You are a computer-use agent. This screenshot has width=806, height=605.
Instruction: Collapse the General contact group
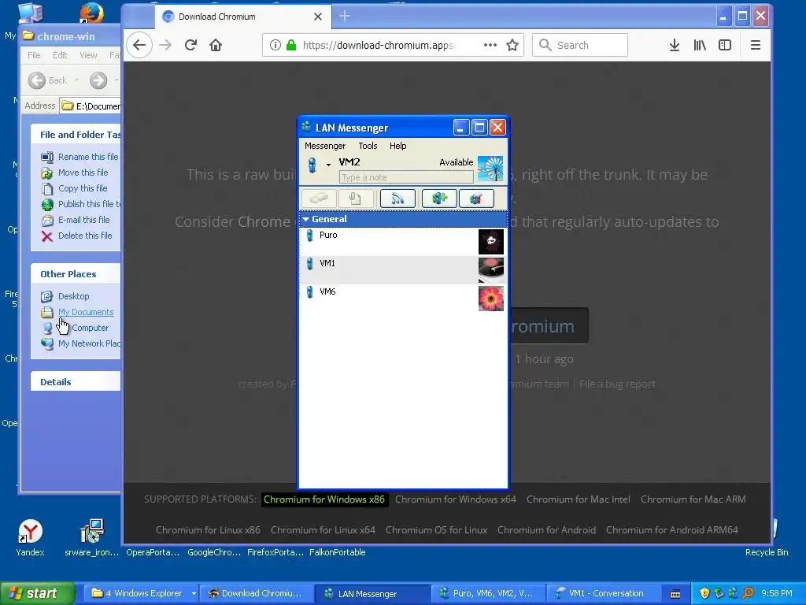tap(306, 219)
